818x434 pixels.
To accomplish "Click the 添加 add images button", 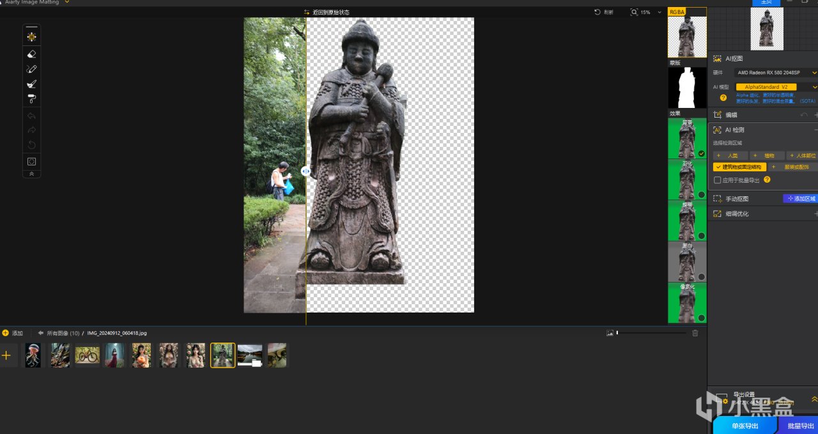I will click(x=12, y=333).
